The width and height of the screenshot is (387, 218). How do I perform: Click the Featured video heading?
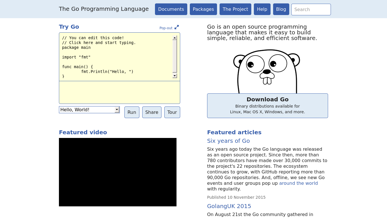tap(83, 132)
